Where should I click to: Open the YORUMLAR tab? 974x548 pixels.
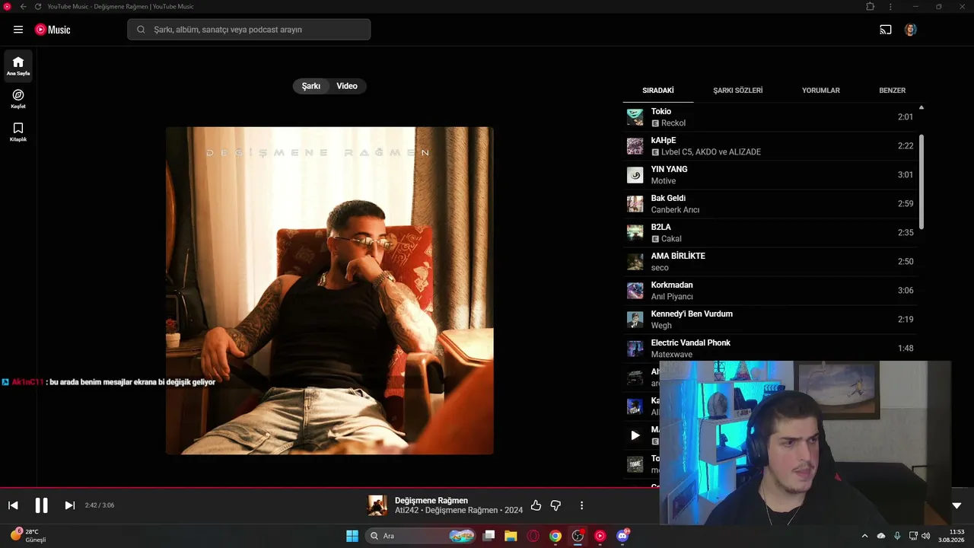821,91
